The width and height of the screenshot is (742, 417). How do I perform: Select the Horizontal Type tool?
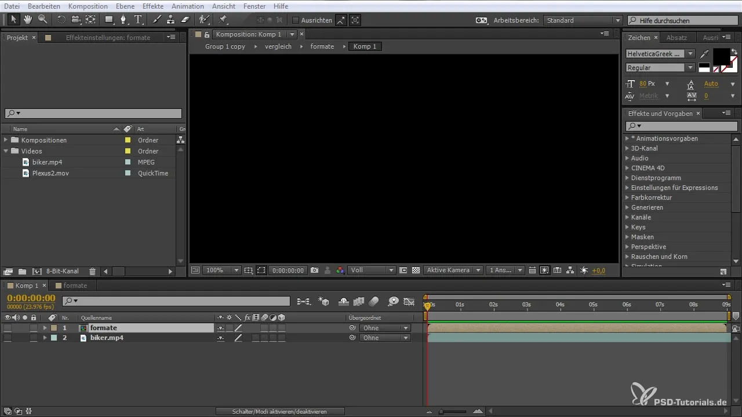(139, 20)
